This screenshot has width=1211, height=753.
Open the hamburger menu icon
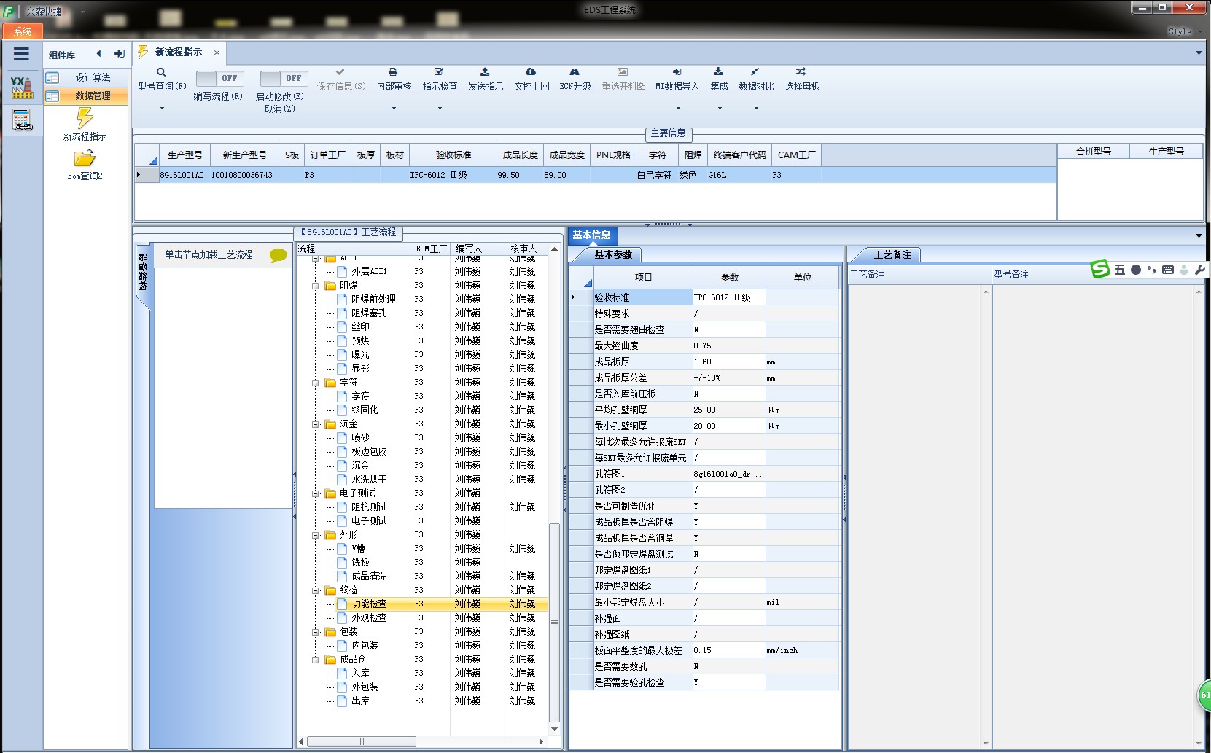point(21,54)
